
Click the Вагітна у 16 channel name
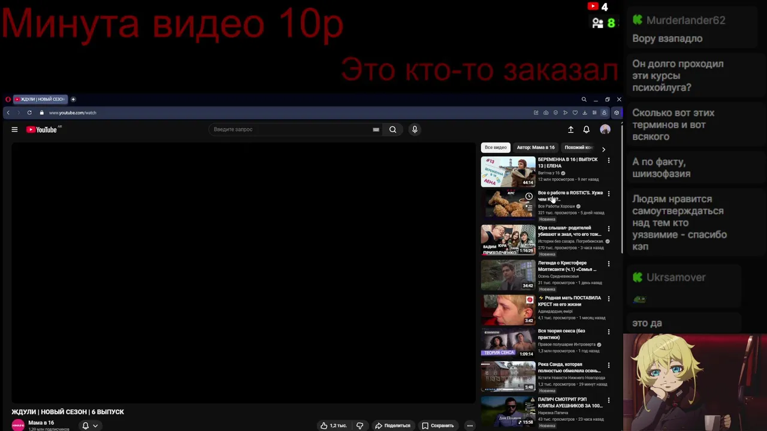[x=548, y=173]
